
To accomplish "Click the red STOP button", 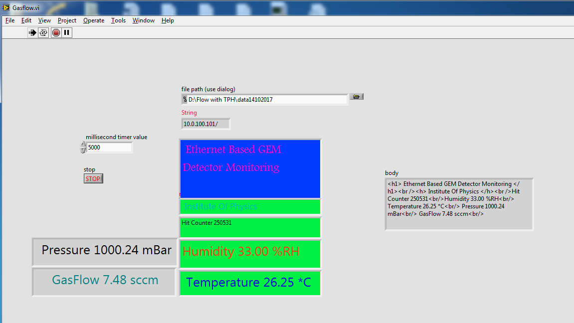I will pos(93,179).
